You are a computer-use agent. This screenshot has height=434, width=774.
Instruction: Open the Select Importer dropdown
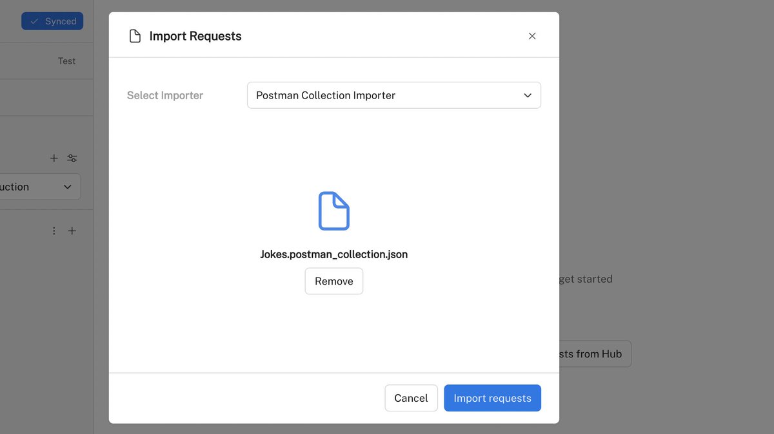(x=393, y=95)
